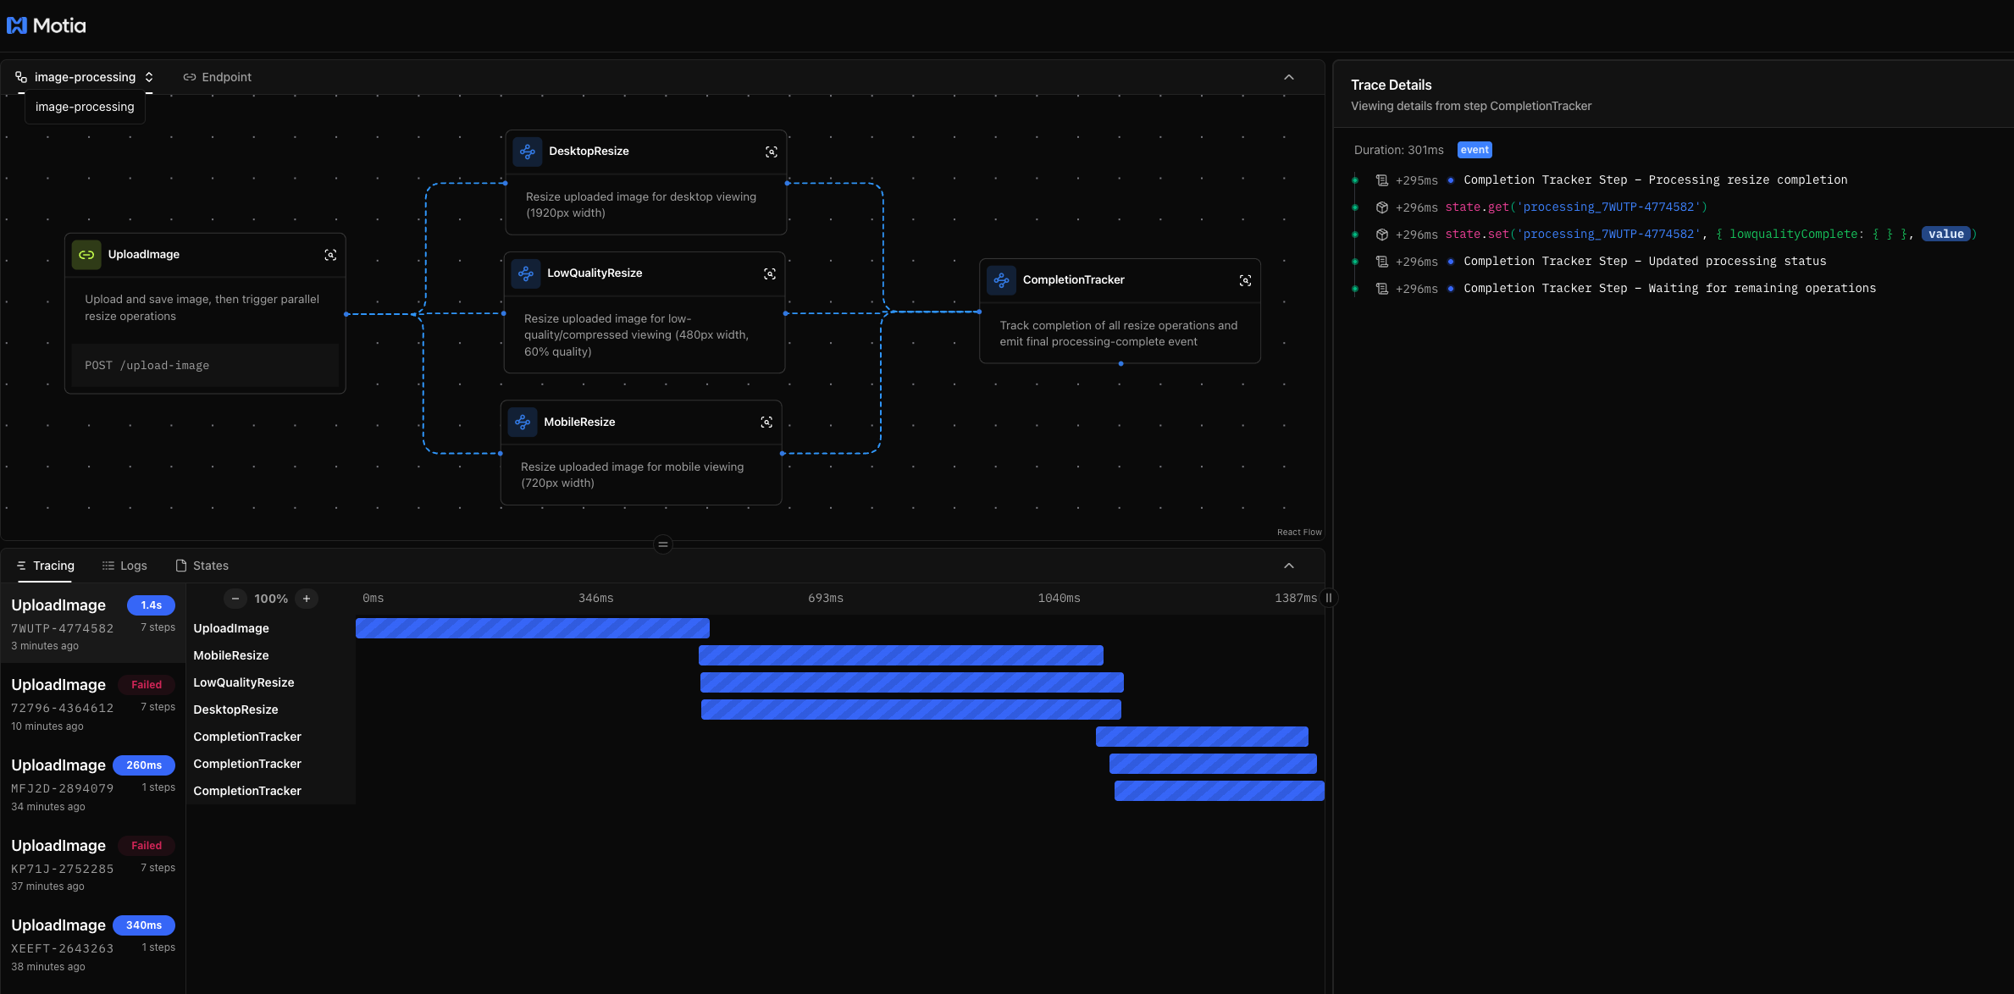Open image-processing flow selector dropdown
This screenshot has width=2014, height=994.
coord(85,77)
